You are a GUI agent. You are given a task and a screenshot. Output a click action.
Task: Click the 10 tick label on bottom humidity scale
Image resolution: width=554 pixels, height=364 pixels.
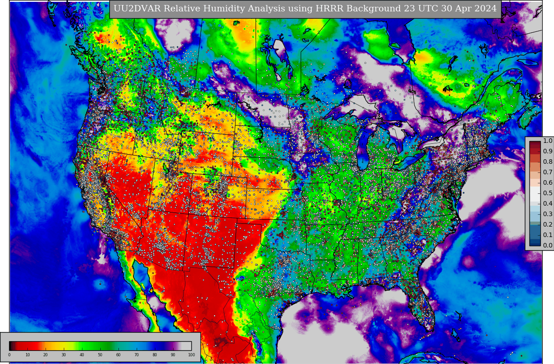pos(27,355)
